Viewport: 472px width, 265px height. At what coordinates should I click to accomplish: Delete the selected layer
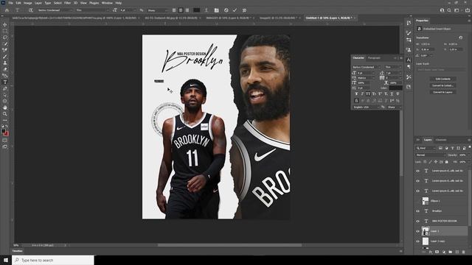click(464, 252)
